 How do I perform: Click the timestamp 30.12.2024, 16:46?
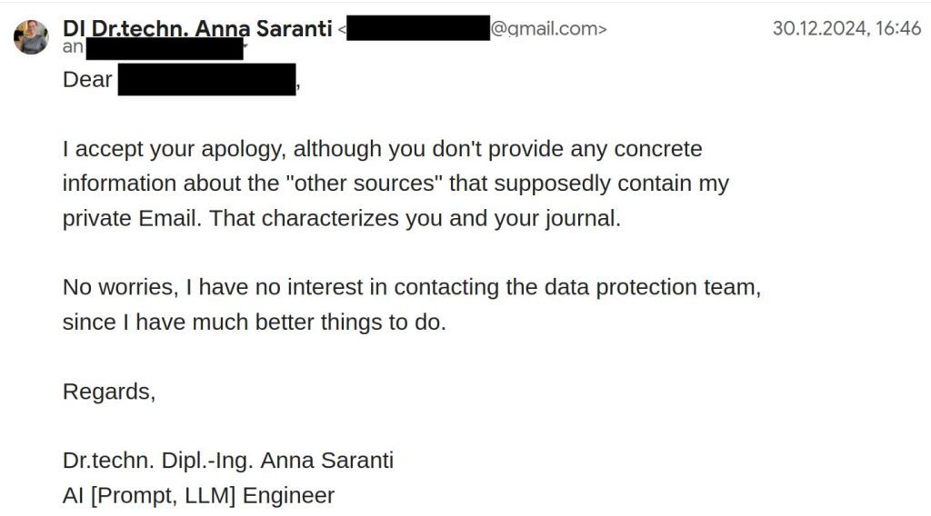(x=846, y=28)
